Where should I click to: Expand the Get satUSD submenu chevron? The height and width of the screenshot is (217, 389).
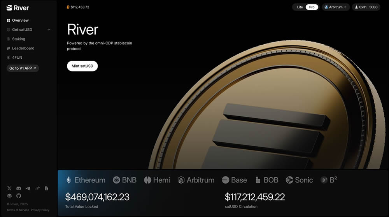[x=49, y=30]
